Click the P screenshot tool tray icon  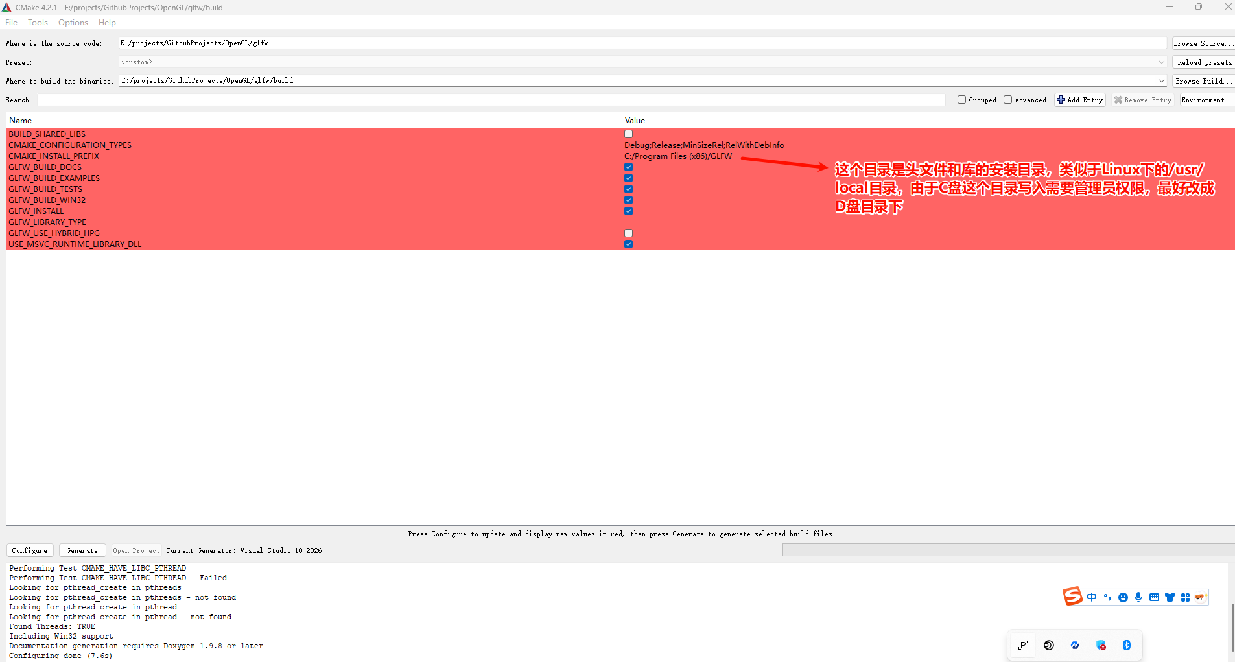pos(1023,645)
